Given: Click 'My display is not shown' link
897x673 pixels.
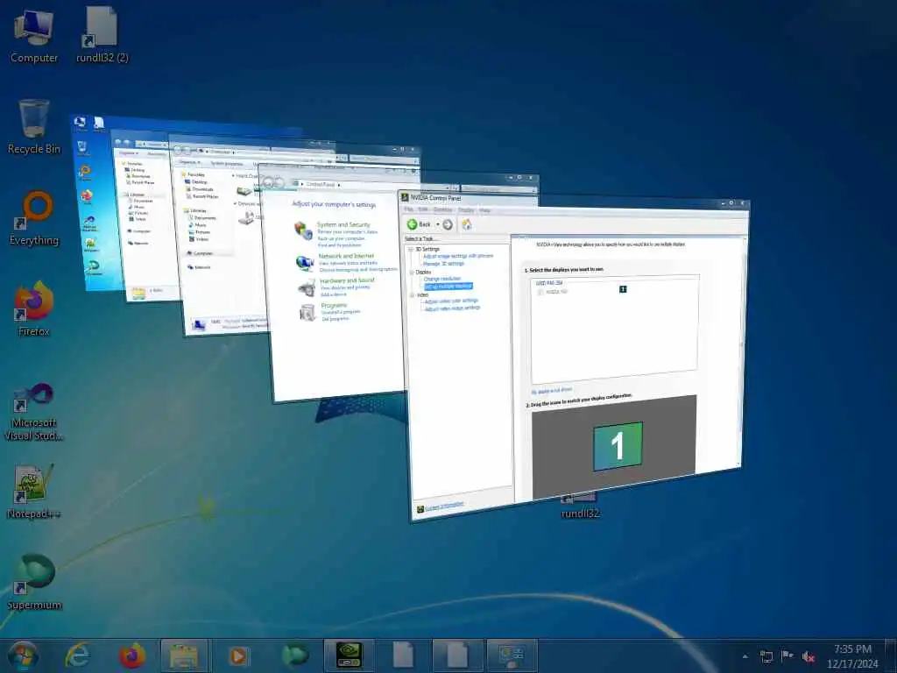Looking at the screenshot, I should (x=552, y=391).
